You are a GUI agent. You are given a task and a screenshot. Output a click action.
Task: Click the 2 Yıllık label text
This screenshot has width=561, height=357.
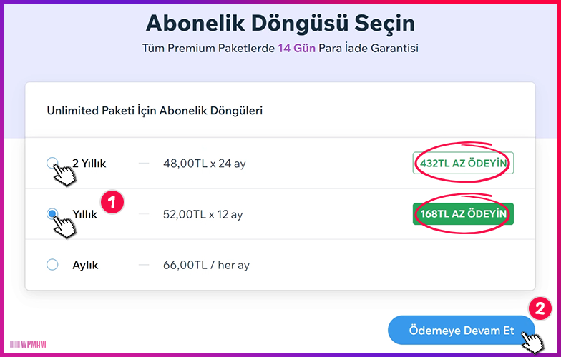coord(89,163)
